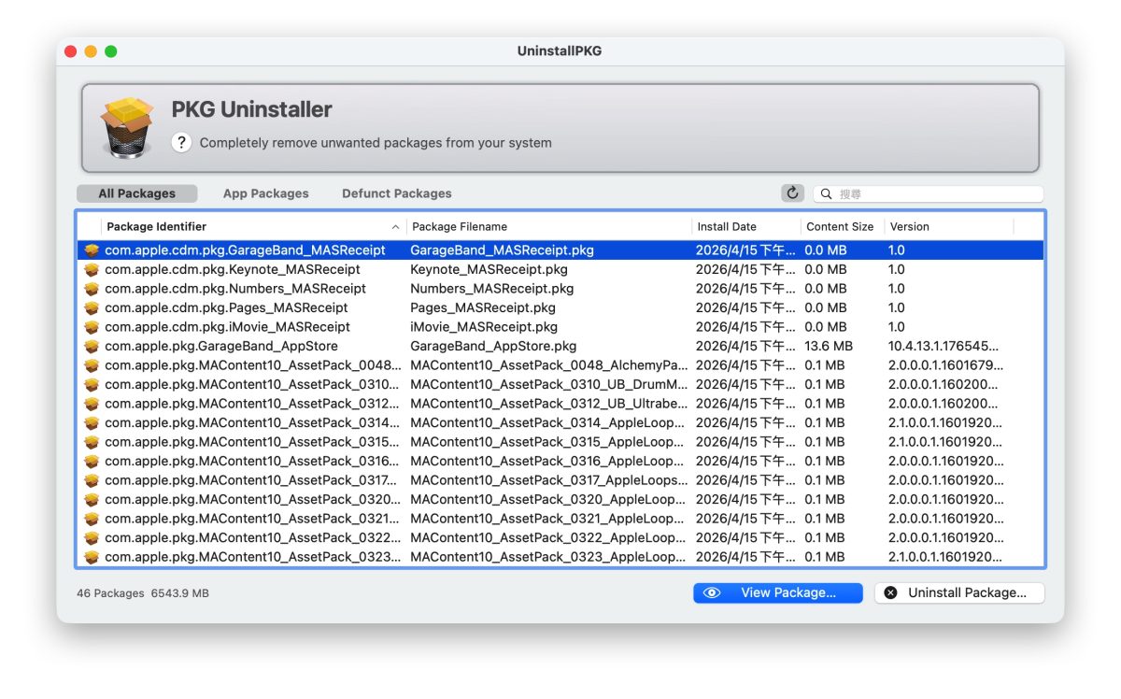Click the package icon for AssetPack_0317 row
The height and width of the screenshot is (699, 1121).
pos(92,480)
